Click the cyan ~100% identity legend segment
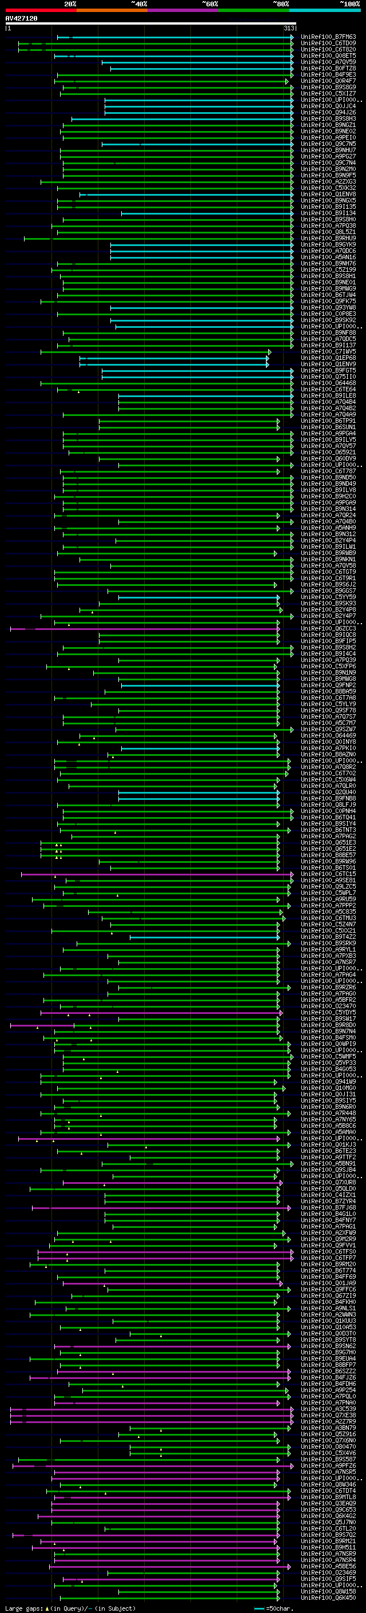This screenshot has height=1613, width=366. point(325,10)
